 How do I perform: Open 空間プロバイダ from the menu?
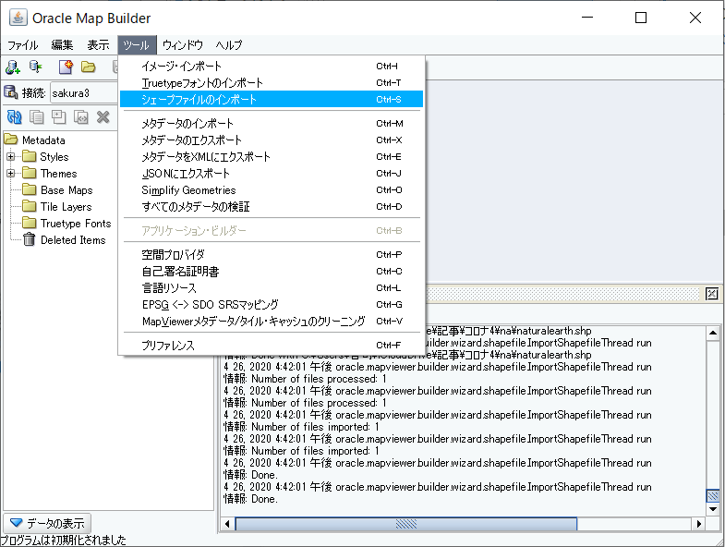pyautogui.click(x=272, y=254)
